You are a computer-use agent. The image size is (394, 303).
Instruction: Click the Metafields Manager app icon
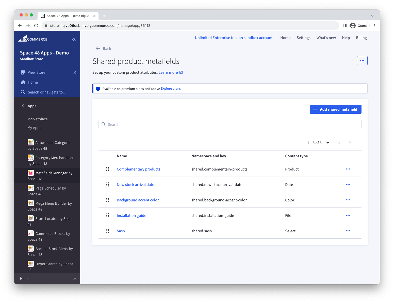click(31, 173)
